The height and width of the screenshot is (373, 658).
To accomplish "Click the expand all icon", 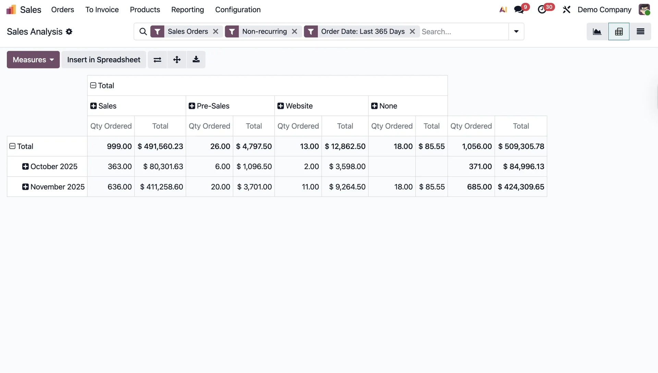I will click(x=177, y=60).
